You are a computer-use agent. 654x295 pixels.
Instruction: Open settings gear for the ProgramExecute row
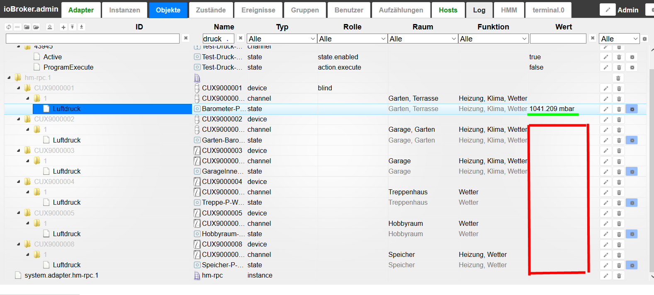632,68
